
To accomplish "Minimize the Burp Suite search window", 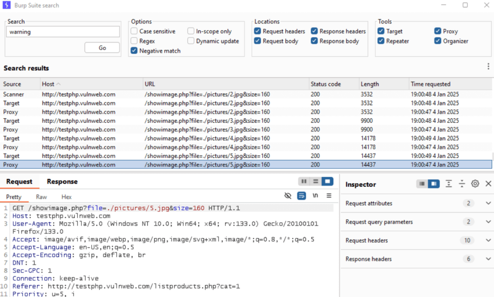I will [x=444, y=5].
